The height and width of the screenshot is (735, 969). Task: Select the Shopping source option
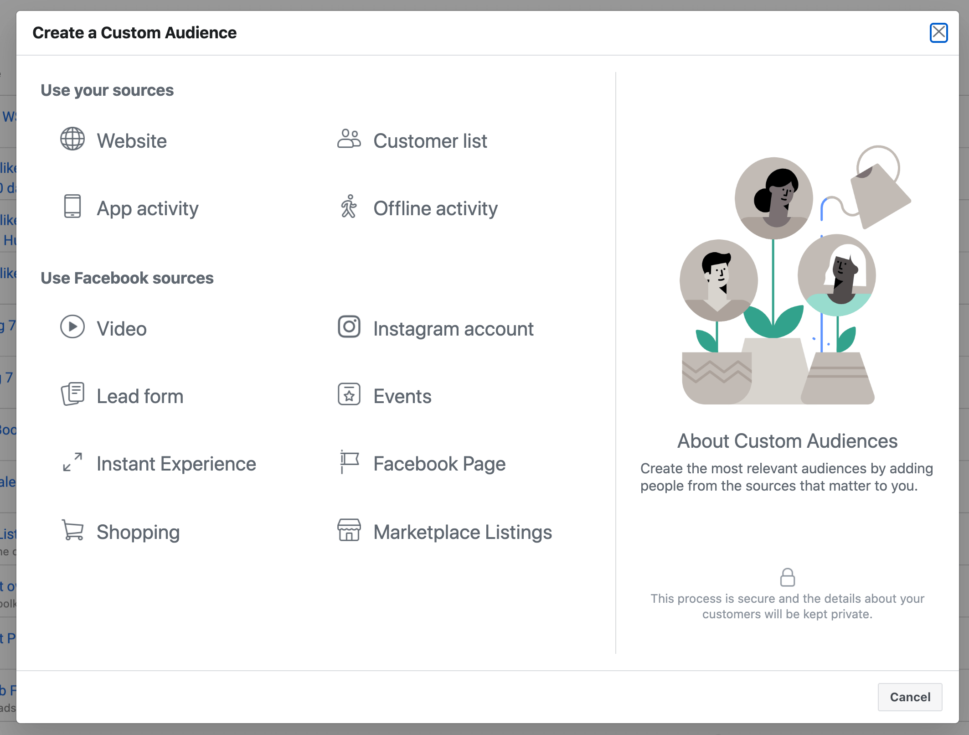tap(120, 532)
